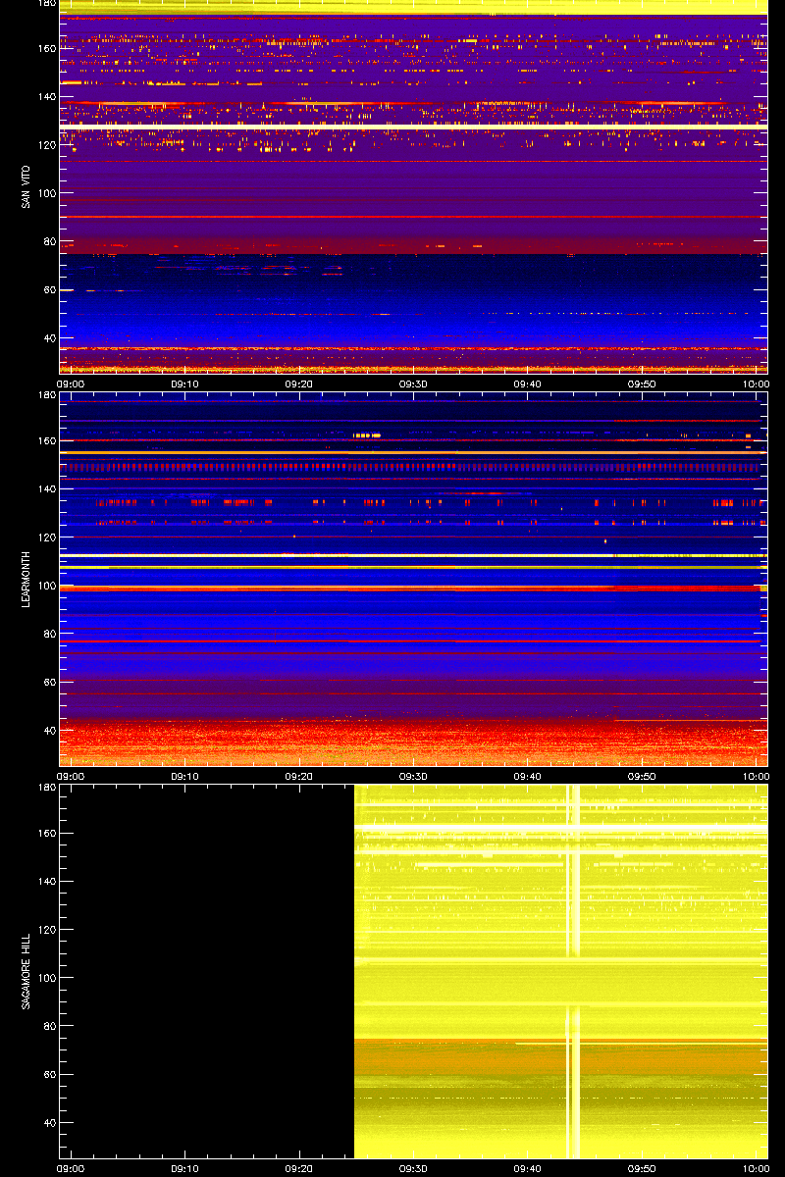Screen dimensions: 785x1177
Task: Click 09:20 time label under San Vito plot
Action: [299, 384]
